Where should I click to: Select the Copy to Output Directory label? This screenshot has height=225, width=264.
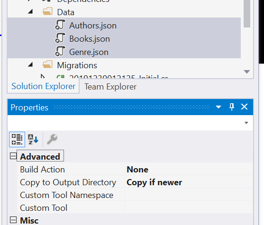point(68,182)
